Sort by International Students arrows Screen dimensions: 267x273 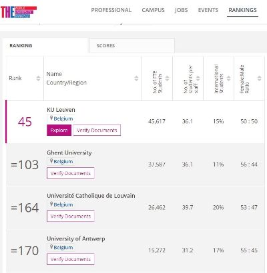[228, 78]
